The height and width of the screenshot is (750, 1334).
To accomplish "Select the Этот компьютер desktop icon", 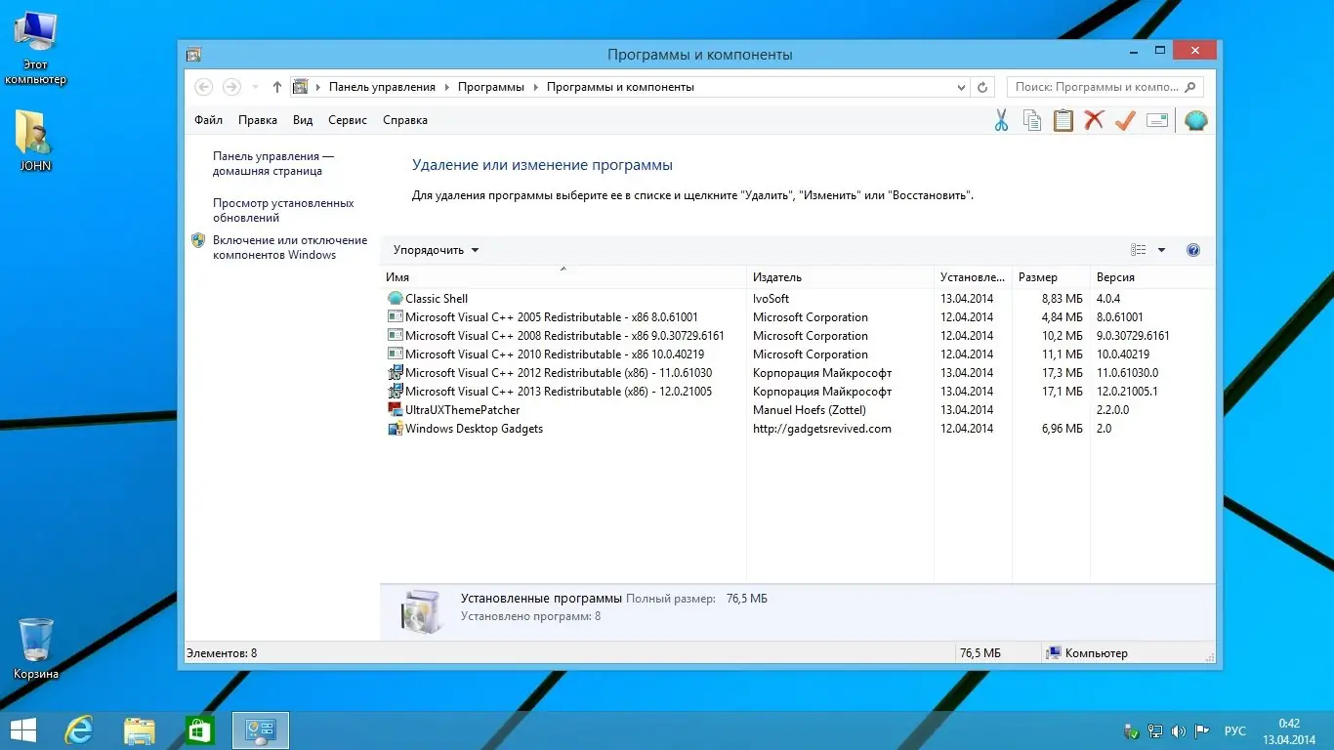I will (x=36, y=49).
